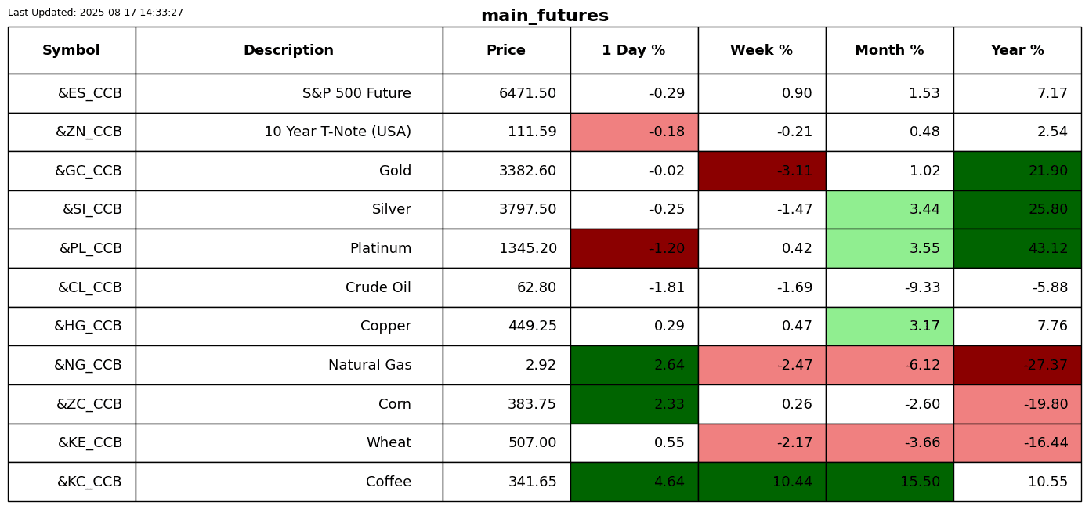The height and width of the screenshot is (509, 1089).
Task: Click the dark red -3.11 Gold cell
Action: tap(762, 171)
